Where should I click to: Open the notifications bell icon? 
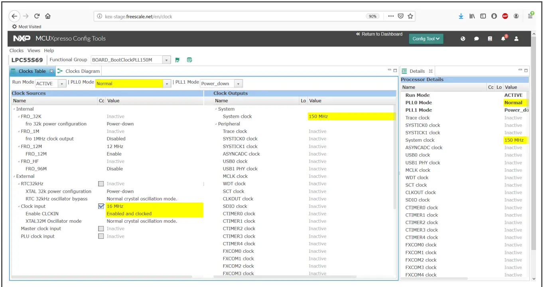pyautogui.click(x=503, y=38)
